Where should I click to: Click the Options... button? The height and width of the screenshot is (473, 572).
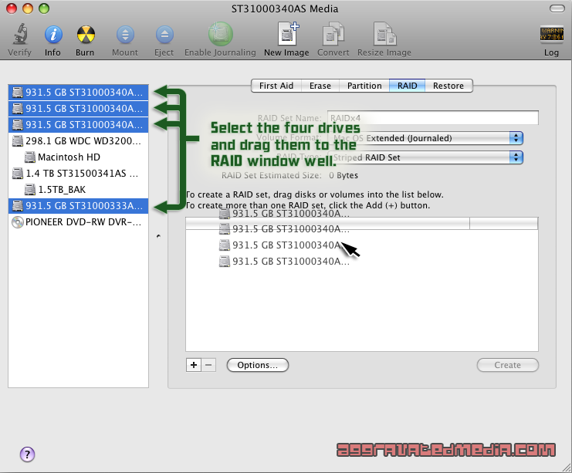(257, 365)
